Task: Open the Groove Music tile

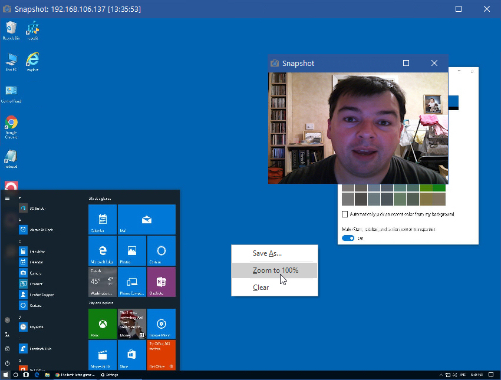Action: tap(161, 324)
